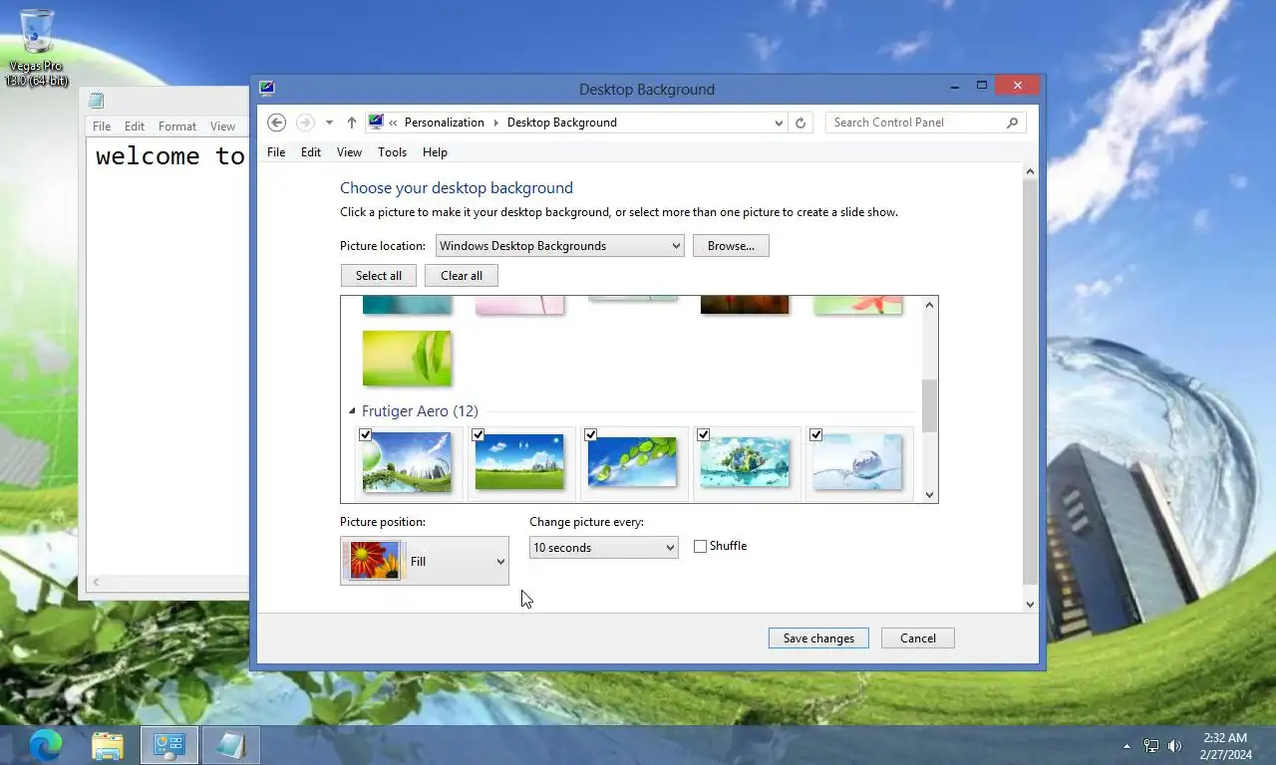Image resolution: width=1276 pixels, height=765 pixels.
Task: Click the volume speaker tray icon
Action: [1174, 745]
